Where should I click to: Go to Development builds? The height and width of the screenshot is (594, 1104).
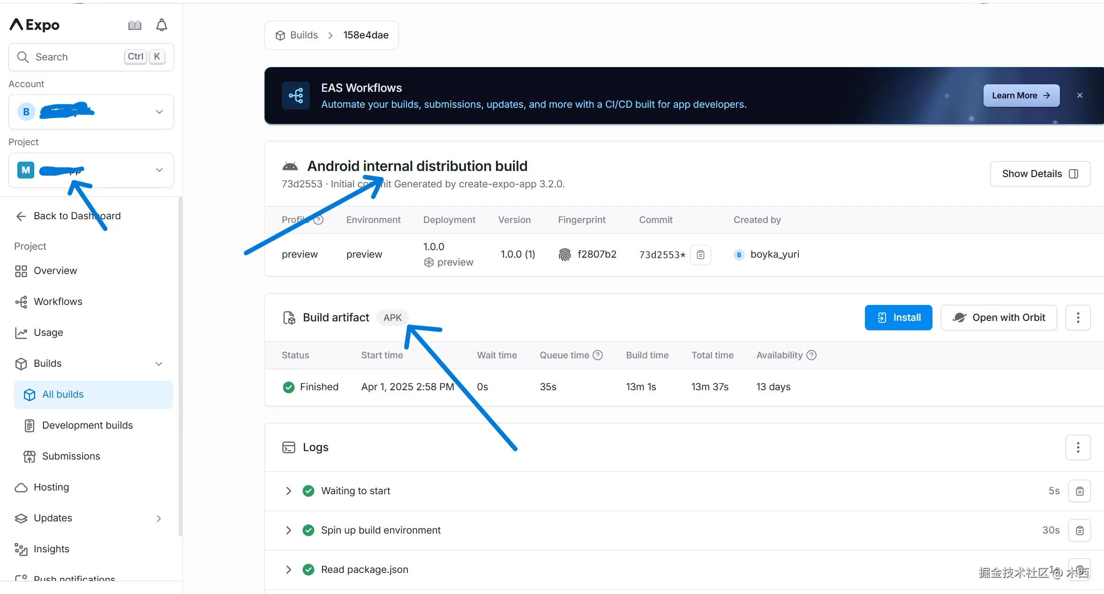87,425
